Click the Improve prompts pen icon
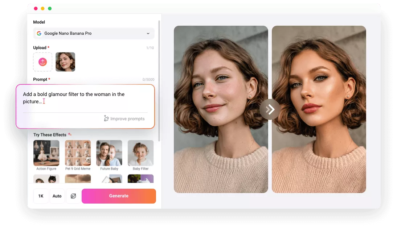397x230 pixels. (x=106, y=118)
